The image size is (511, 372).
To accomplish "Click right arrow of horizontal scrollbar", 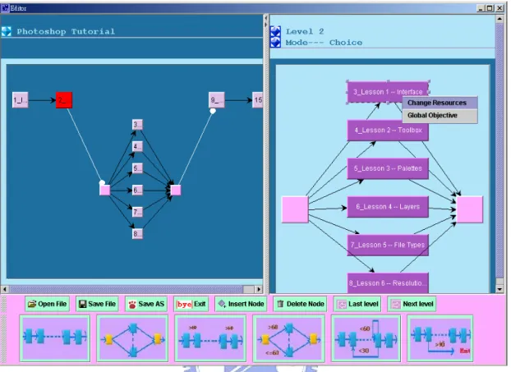I will pyautogui.click(x=259, y=289).
